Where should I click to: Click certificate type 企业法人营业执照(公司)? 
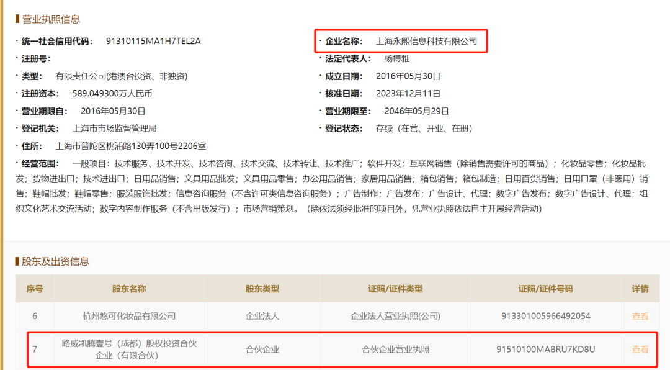point(395,316)
